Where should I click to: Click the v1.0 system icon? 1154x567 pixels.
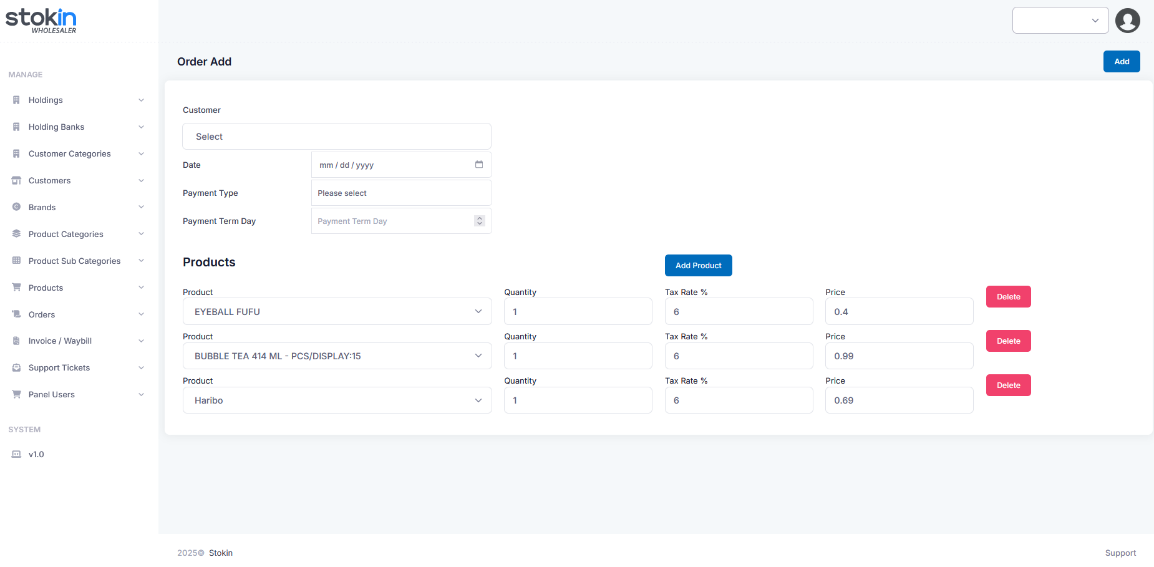click(x=16, y=454)
